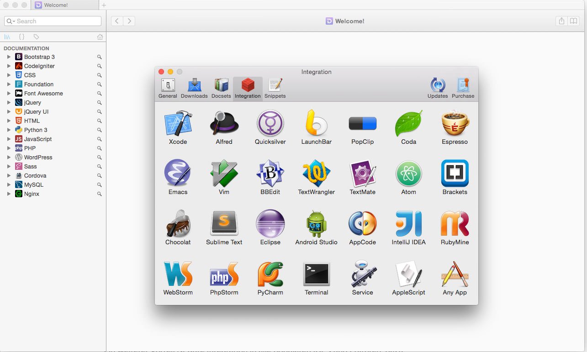Viewport: 587px width, 352px height.
Task: Select the Cordova docset row
Action: (x=53, y=176)
